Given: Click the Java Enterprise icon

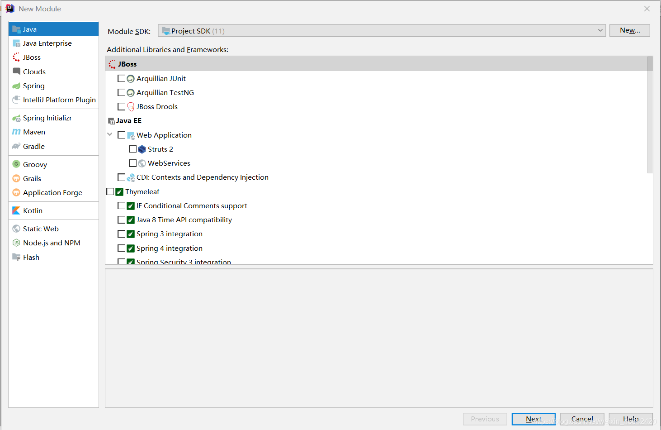Looking at the screenshot, I should point(16,43).
